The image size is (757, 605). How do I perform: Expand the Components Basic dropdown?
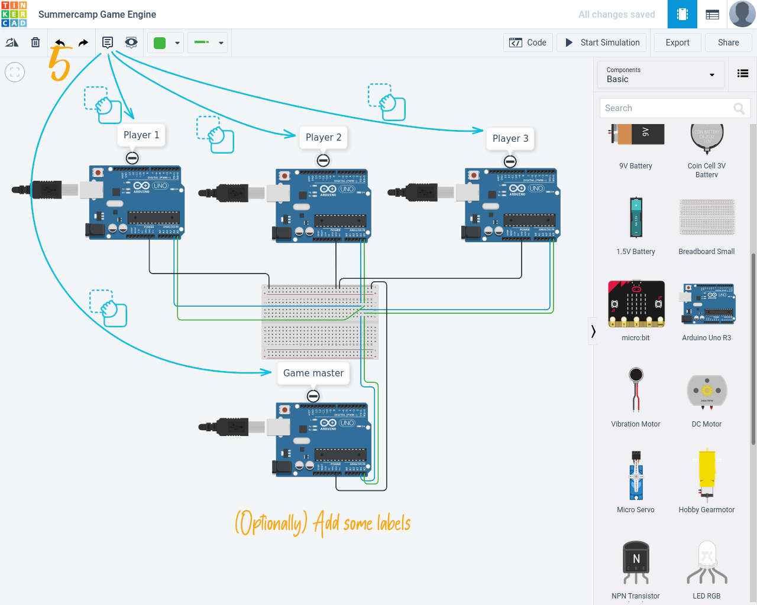click(x=661, y=74)
